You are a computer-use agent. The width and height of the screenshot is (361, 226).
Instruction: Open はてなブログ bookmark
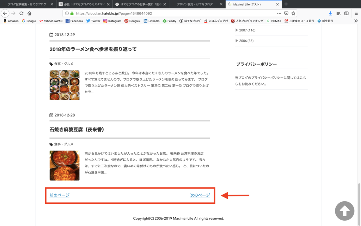[190, 21]
